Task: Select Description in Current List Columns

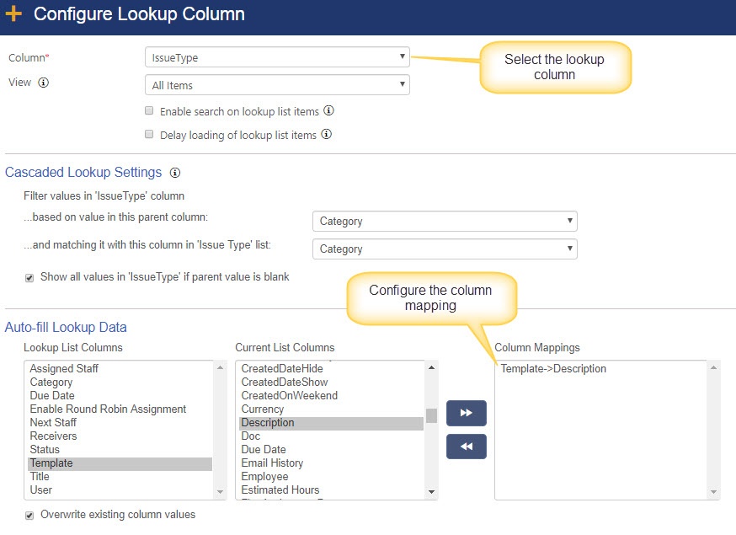Action: [x=332, y=423]
